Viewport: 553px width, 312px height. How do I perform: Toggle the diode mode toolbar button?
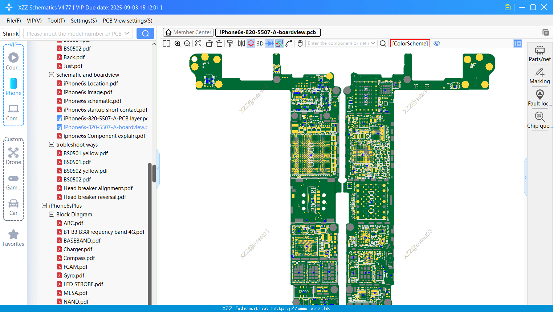click(x=270, y=44)
